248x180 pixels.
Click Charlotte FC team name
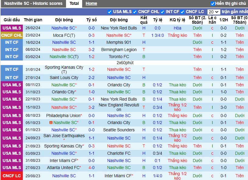tap(119, 153)
